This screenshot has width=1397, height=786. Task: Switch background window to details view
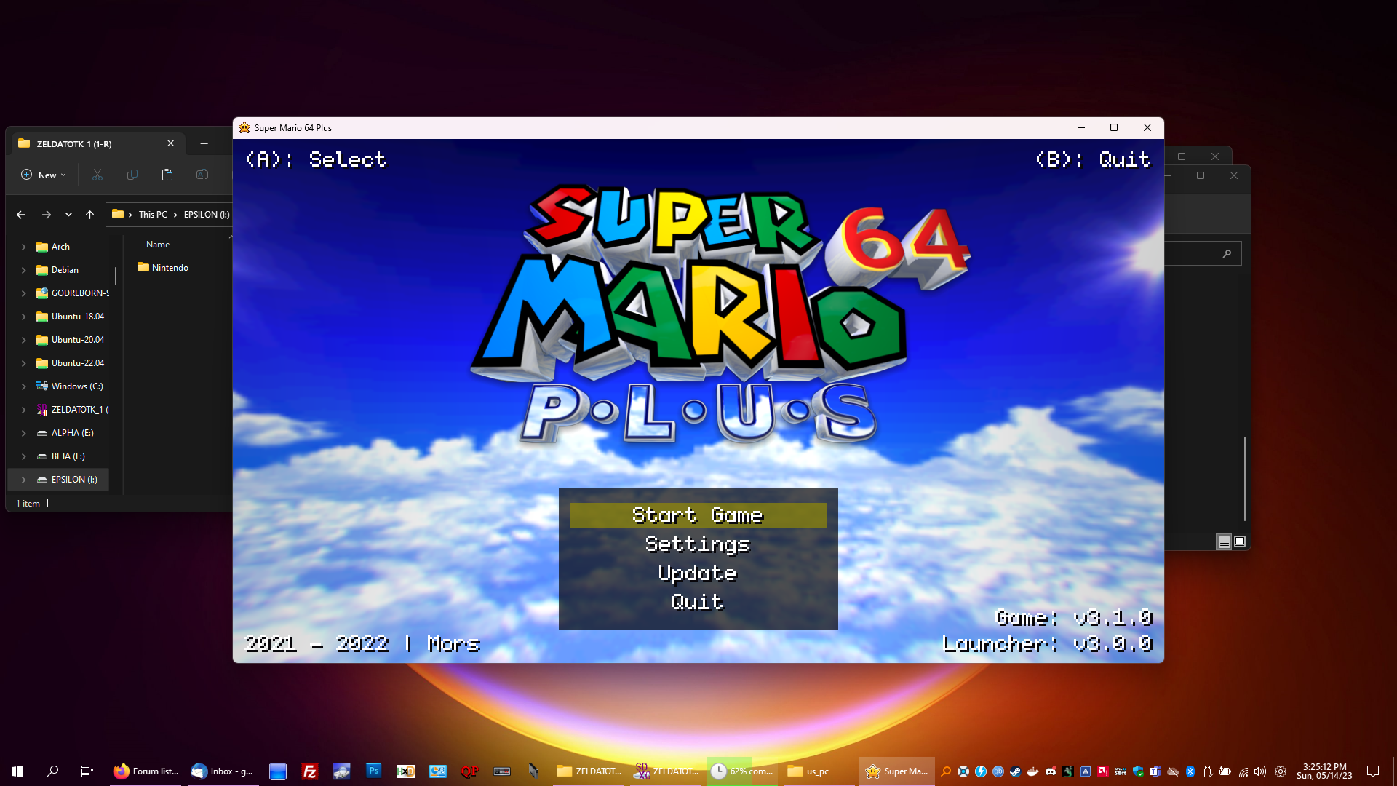1224,541
